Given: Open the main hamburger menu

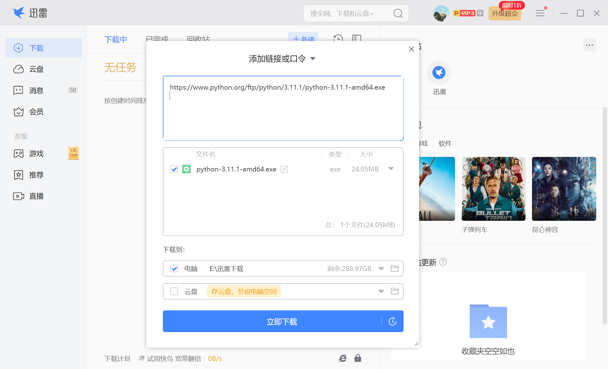Looking at the screenshot, I should (540, 13).
